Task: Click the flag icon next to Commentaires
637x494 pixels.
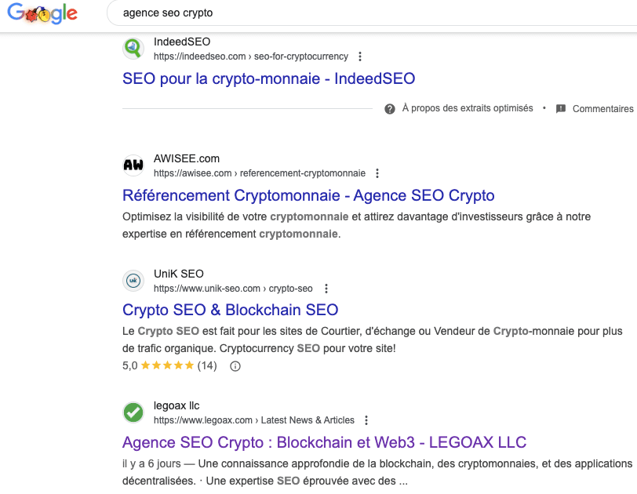Action: click(559, 109)
